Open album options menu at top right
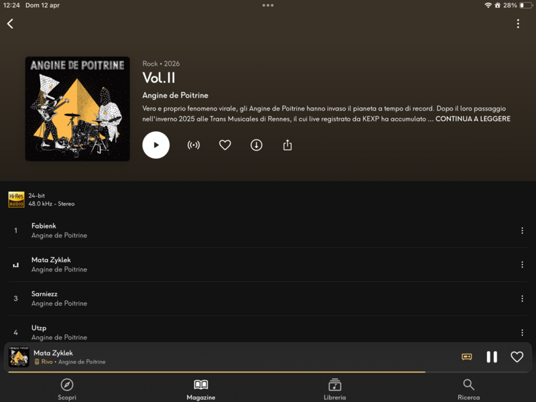Image resolution: width=536 pixels, height=402 pixels. (x=518, y=23)
